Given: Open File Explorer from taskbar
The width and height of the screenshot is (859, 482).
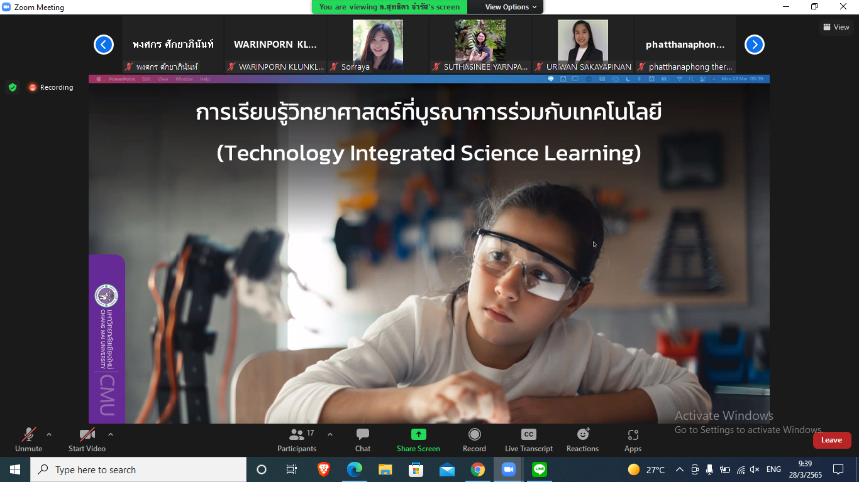Looking at the screenshot, I should point(385,469).
